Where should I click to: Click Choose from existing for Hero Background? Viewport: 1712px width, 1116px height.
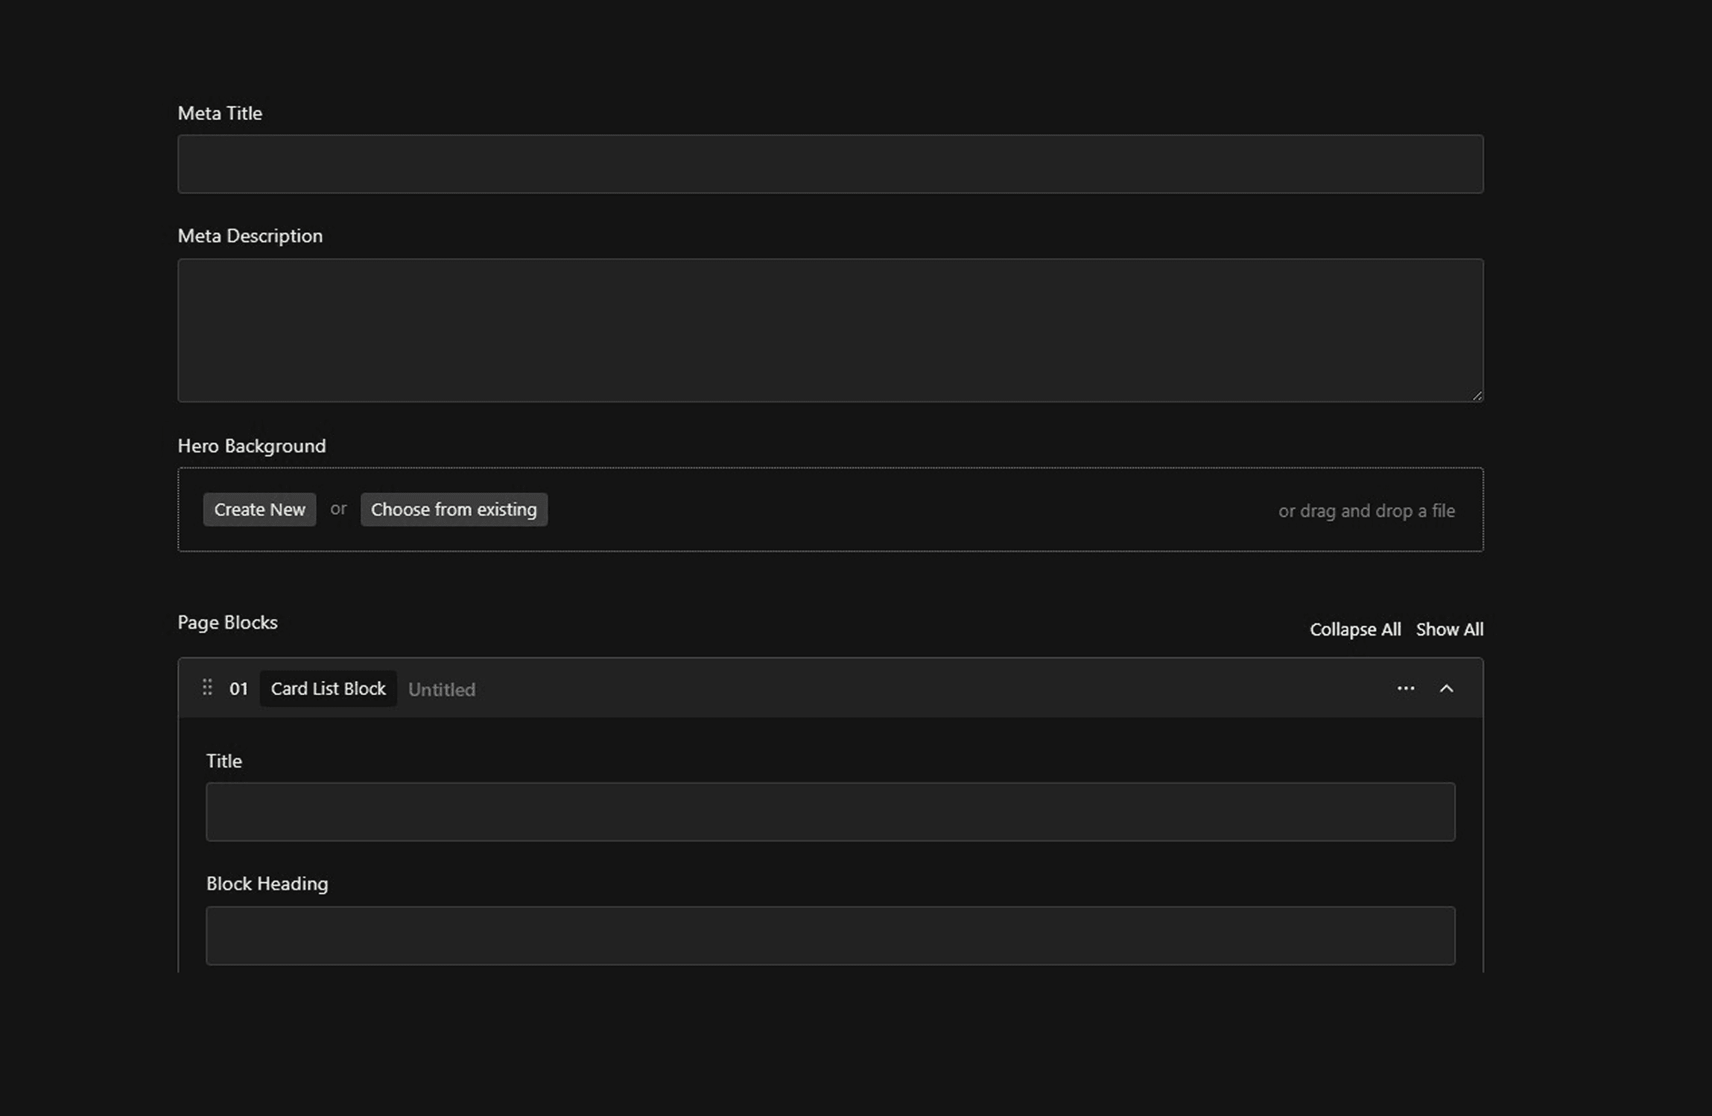[454, 509]
